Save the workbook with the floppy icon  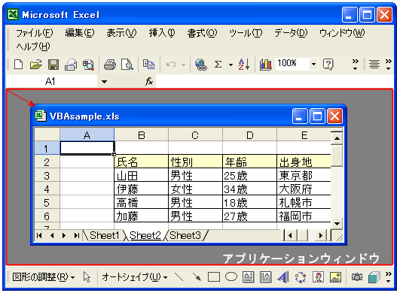[x=53, y=65]
